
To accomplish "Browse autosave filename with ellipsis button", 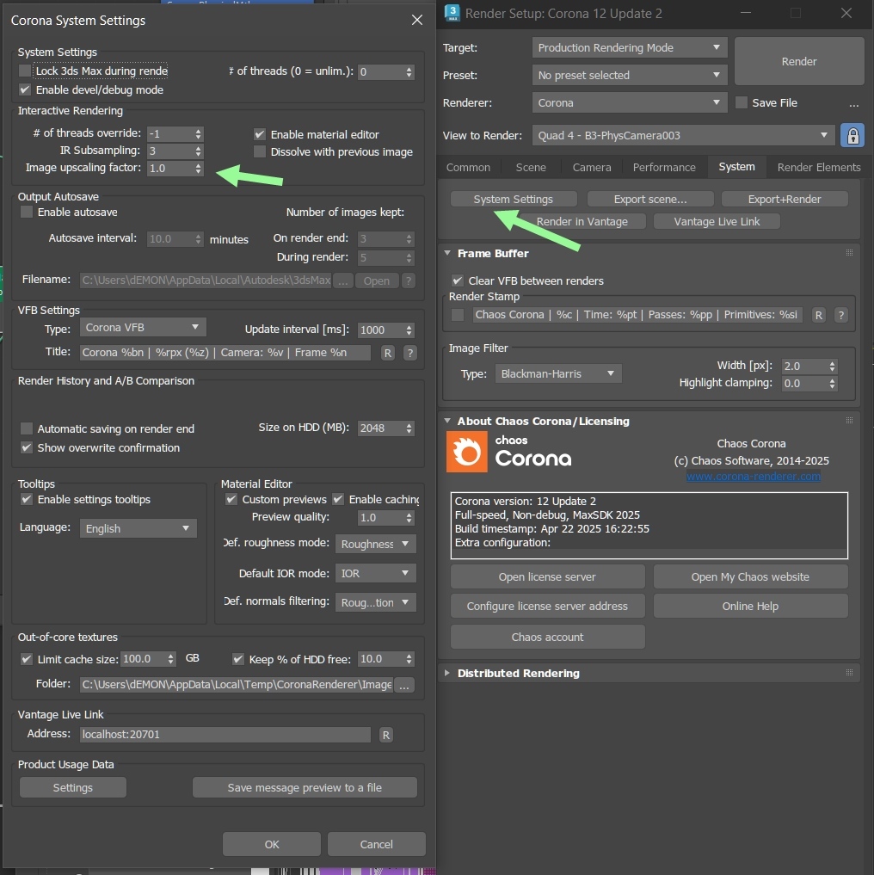I will pyautogui.click(x=342, y=280).
